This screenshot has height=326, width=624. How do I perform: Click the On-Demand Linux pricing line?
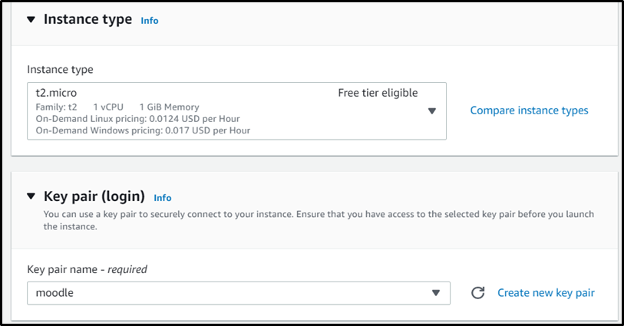coord(137,119)
